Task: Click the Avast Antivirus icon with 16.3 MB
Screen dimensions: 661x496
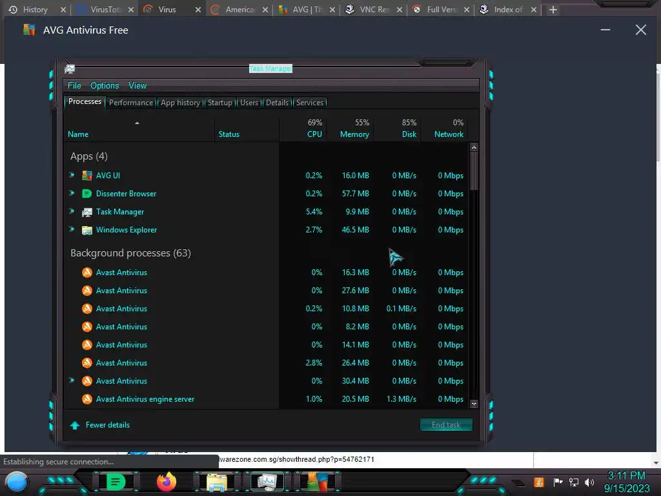Action: tap(87, 273)
